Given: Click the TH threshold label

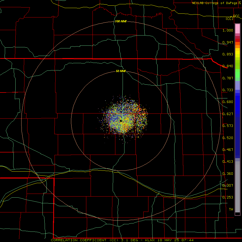Looking at the screenshot, I should (231, 209).
